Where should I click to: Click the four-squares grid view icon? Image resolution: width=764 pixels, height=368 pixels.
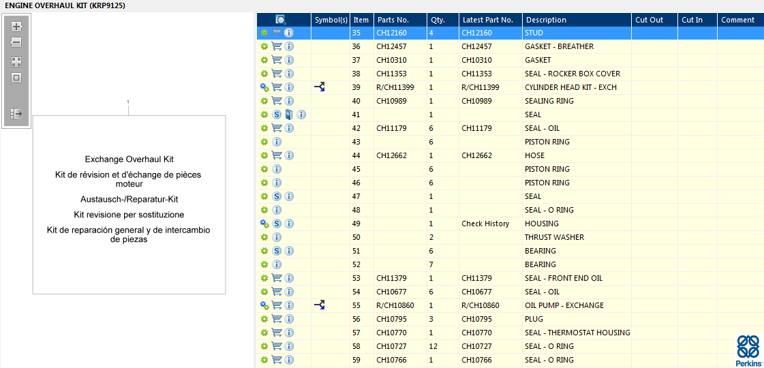point(16,61)
